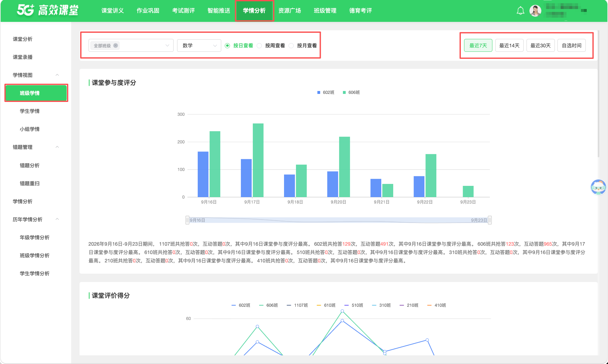Remove the 全部班级 tag with x icon

pyautogui.click(x=116, y=45)
